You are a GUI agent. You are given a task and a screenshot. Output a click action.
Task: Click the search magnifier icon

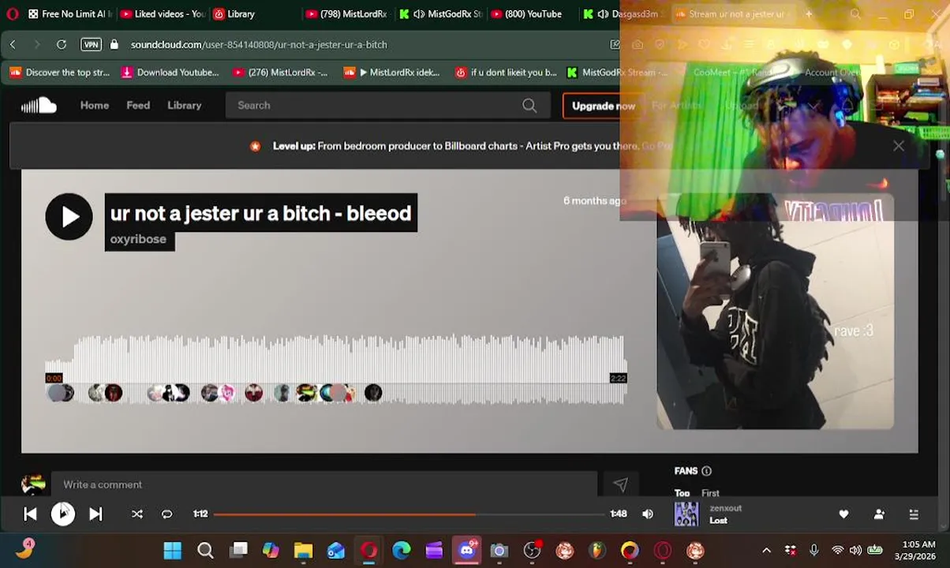529,105
